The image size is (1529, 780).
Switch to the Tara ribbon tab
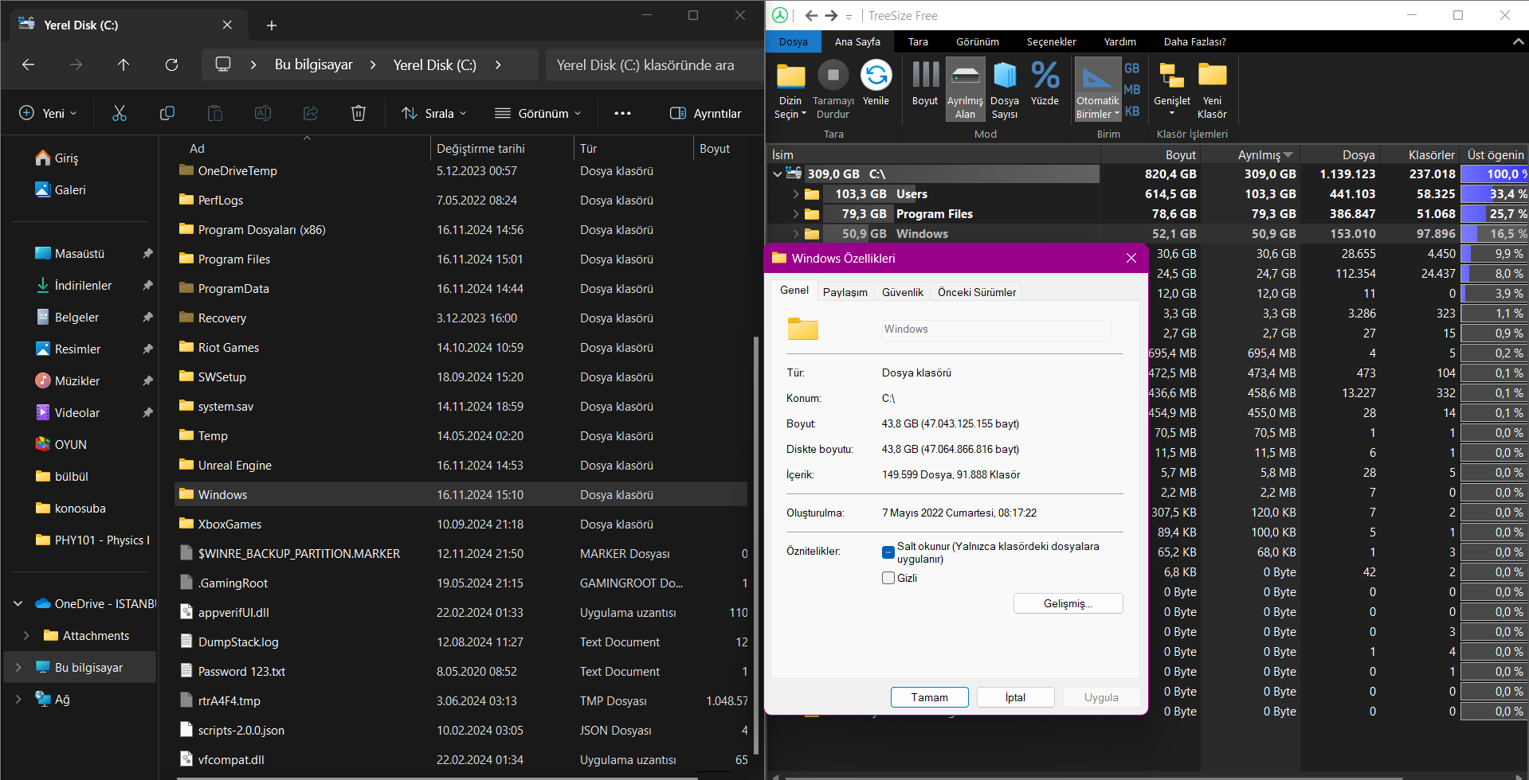(918, 41)
